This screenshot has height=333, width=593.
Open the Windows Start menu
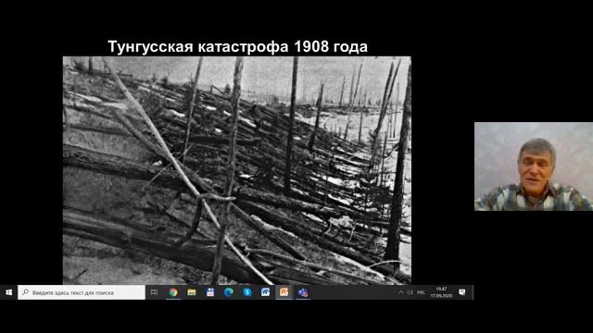8,292
